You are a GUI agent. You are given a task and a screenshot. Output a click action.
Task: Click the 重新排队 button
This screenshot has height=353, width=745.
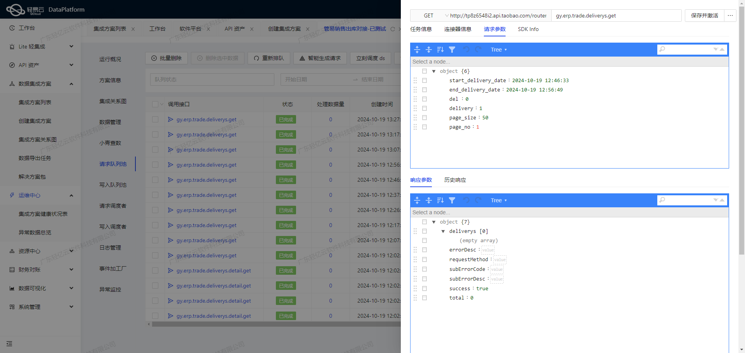coord(269,58)
